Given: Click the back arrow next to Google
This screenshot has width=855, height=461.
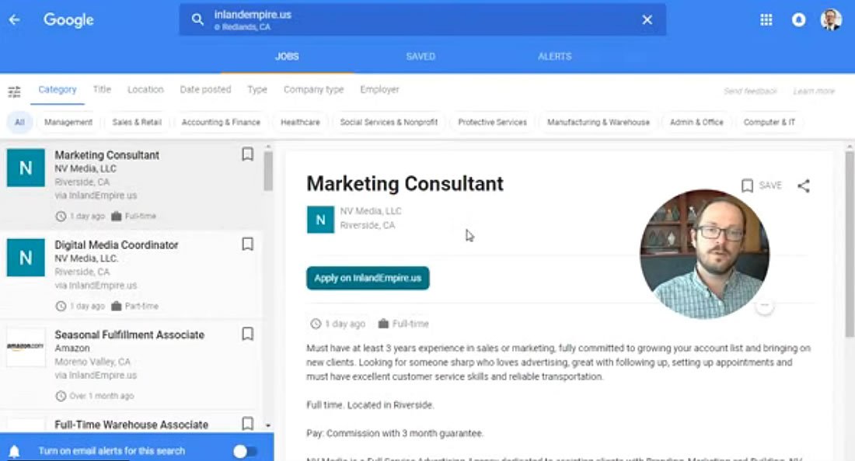Looking at the screenshot, I should click(x=15, y=19).
